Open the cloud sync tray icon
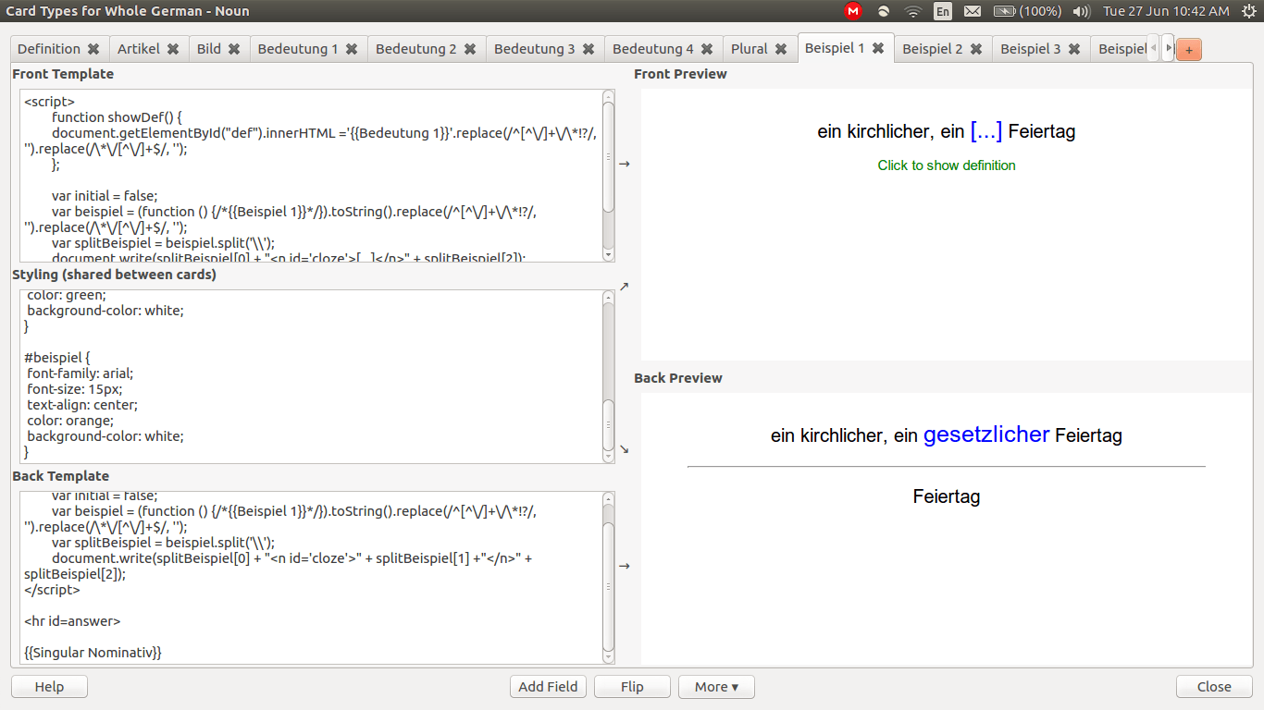Image resolution: width=1264 pixels, height=710 pixels. click(x=884, y=11)
